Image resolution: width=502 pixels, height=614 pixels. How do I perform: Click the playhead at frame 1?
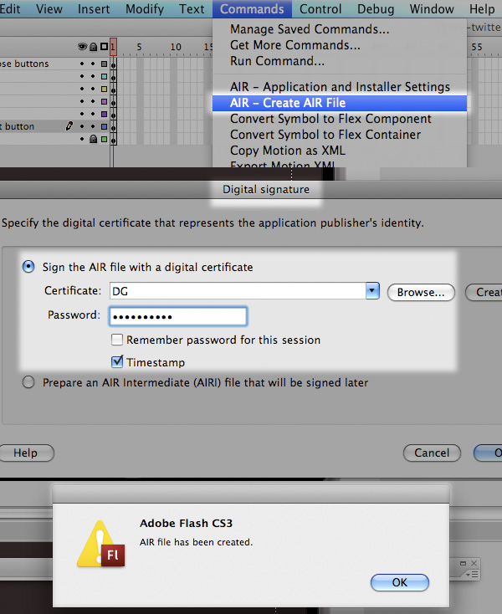coord(113,47)
